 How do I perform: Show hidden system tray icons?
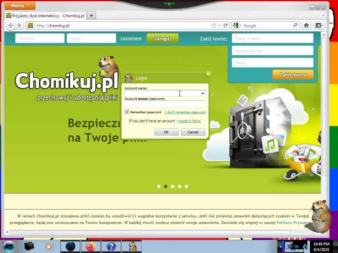281,247
